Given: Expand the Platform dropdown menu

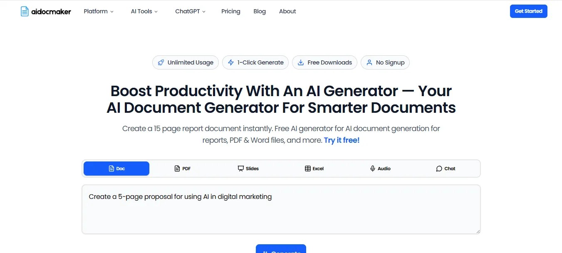Looking at the screenshot, I should pos(99,11).
